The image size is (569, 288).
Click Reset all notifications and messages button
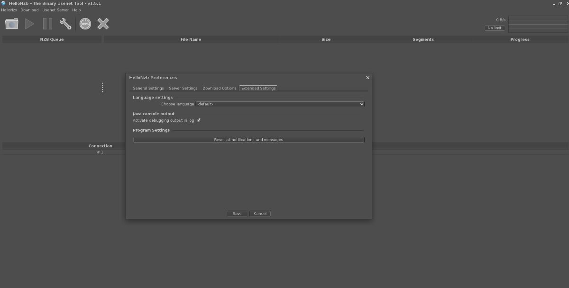[x=248, y=140]
